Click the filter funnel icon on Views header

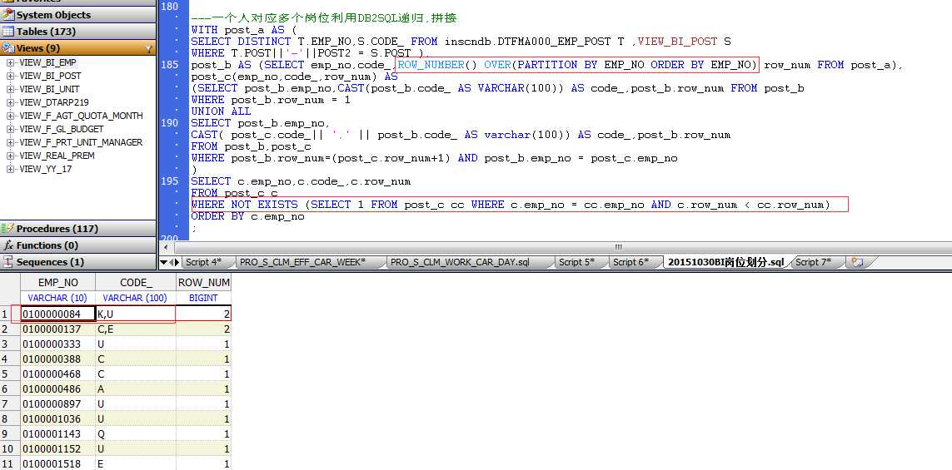click(149, 48)
